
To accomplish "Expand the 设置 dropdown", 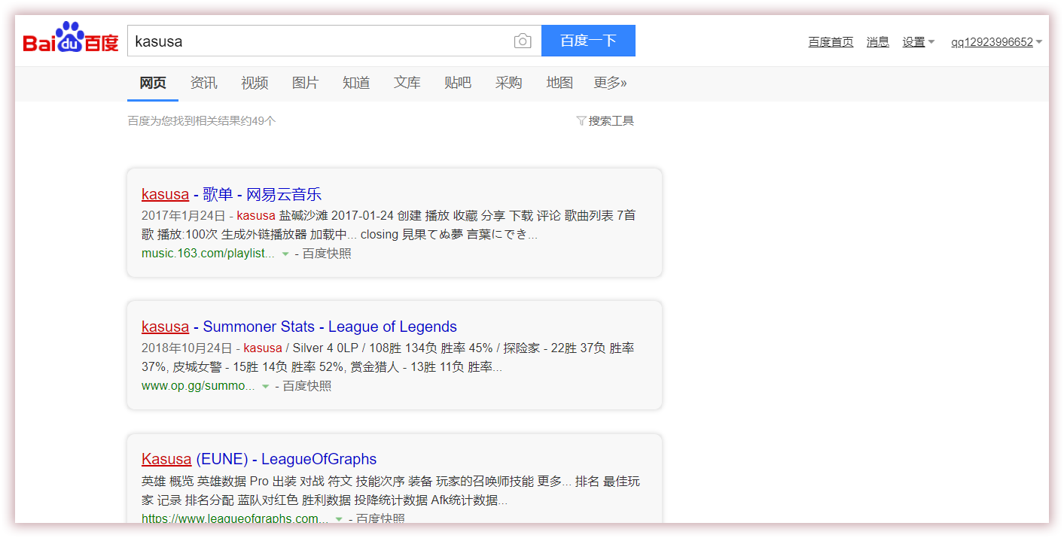I will coord(918,42).
